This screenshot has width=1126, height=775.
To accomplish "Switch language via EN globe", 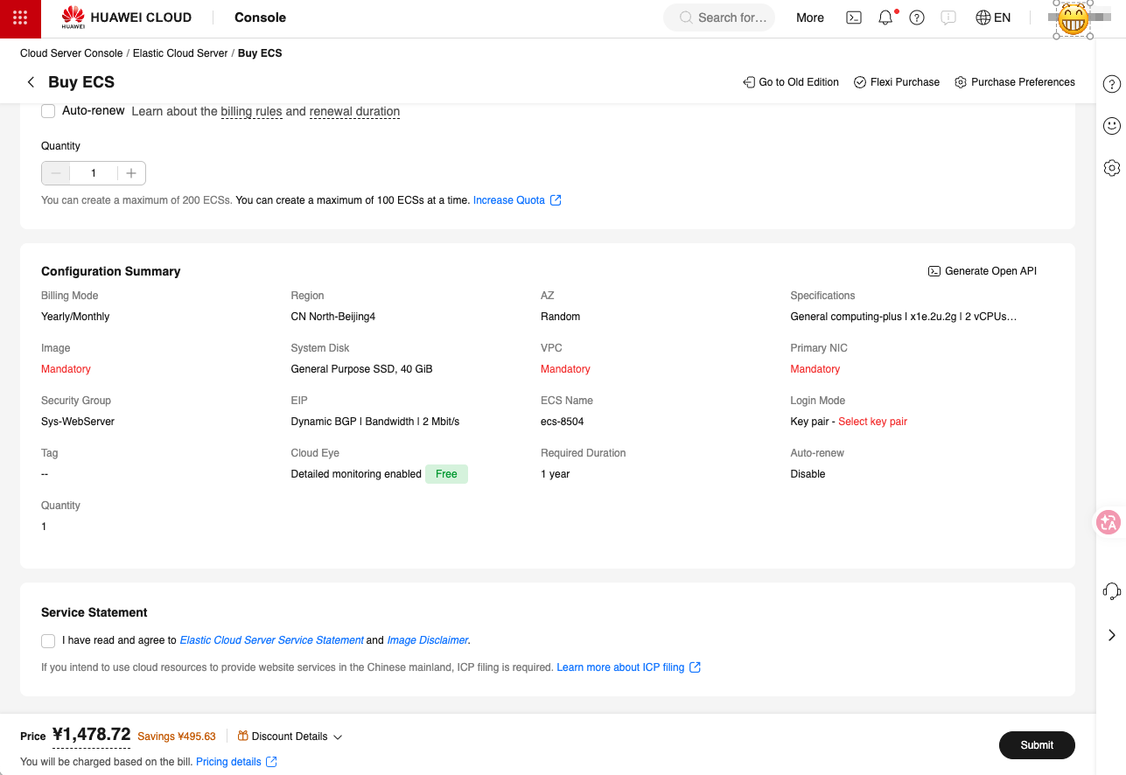I will pyautogui.click(x=993, y=17).
